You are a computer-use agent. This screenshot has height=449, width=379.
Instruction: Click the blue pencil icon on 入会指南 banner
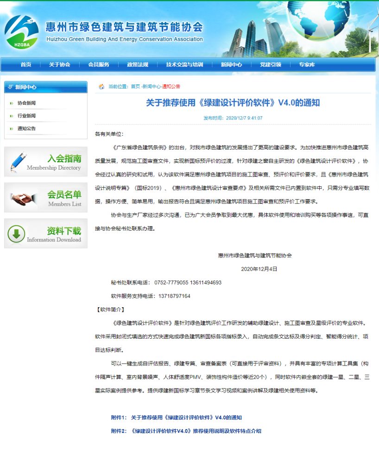pos(18,162)
